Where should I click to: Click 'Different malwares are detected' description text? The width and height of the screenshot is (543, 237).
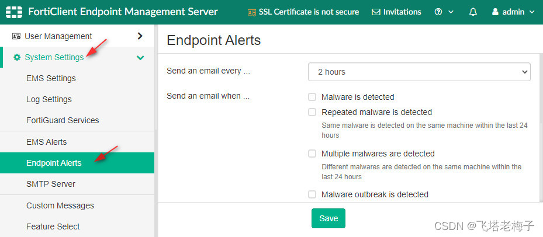(x=421, y=172)
